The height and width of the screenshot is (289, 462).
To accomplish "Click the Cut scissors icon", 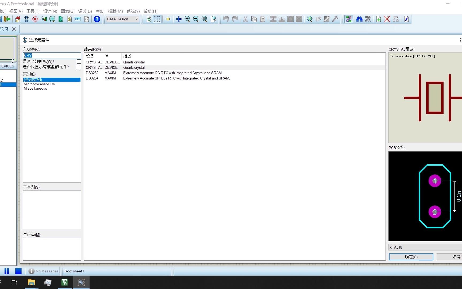I will coord(245,19).
